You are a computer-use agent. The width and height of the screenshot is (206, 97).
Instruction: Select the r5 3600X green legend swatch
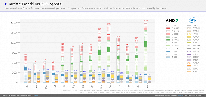(x=168, y=40)
